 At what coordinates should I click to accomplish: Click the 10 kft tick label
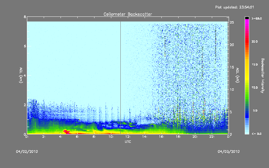tap(232, 89)
